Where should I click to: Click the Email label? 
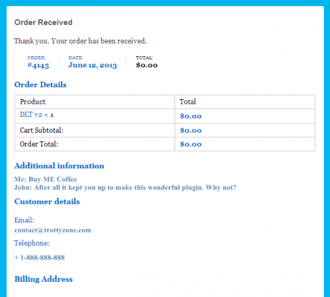coord(24,220)
